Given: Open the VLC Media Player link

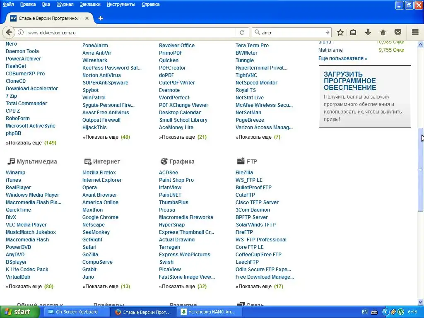Looking at the screenshot, I should coord(26,225).
